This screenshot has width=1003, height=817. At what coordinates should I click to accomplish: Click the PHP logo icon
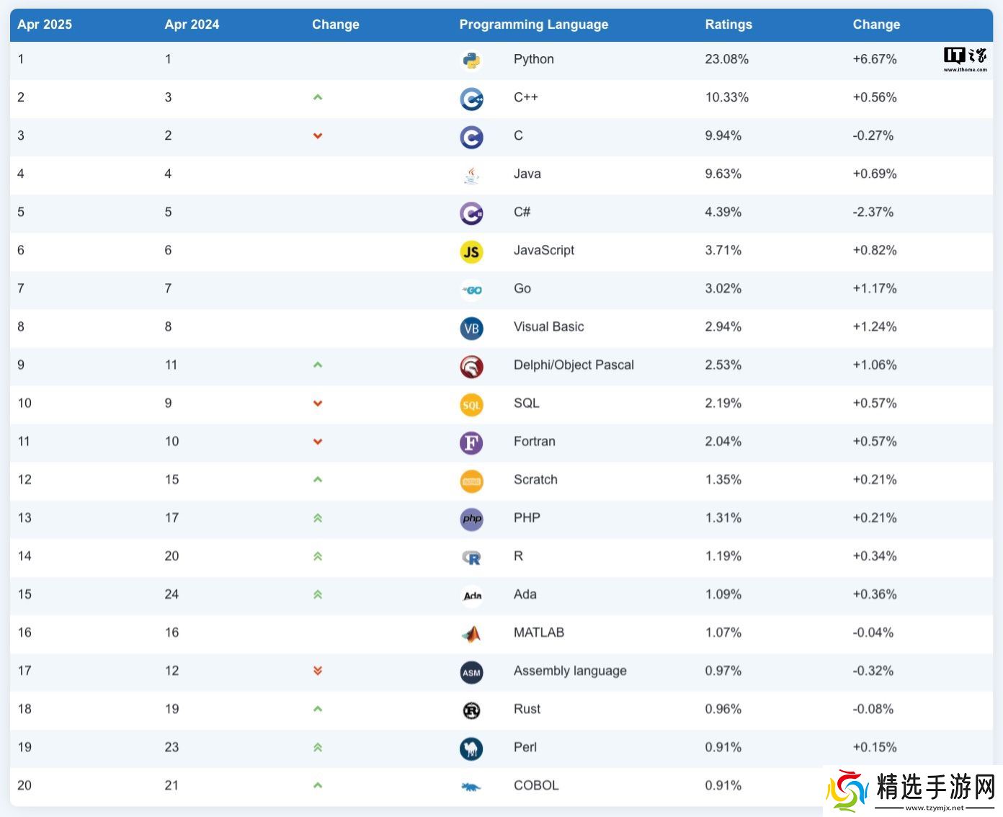coord(471,519)
